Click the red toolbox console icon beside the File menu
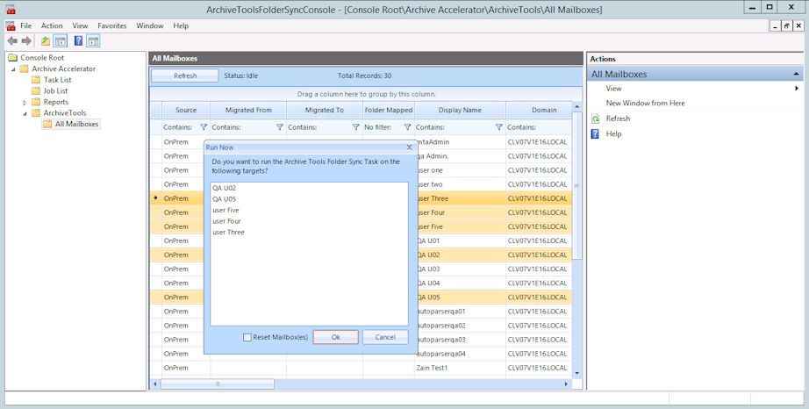Screen dimensions: 809x409 click(11, 25)
